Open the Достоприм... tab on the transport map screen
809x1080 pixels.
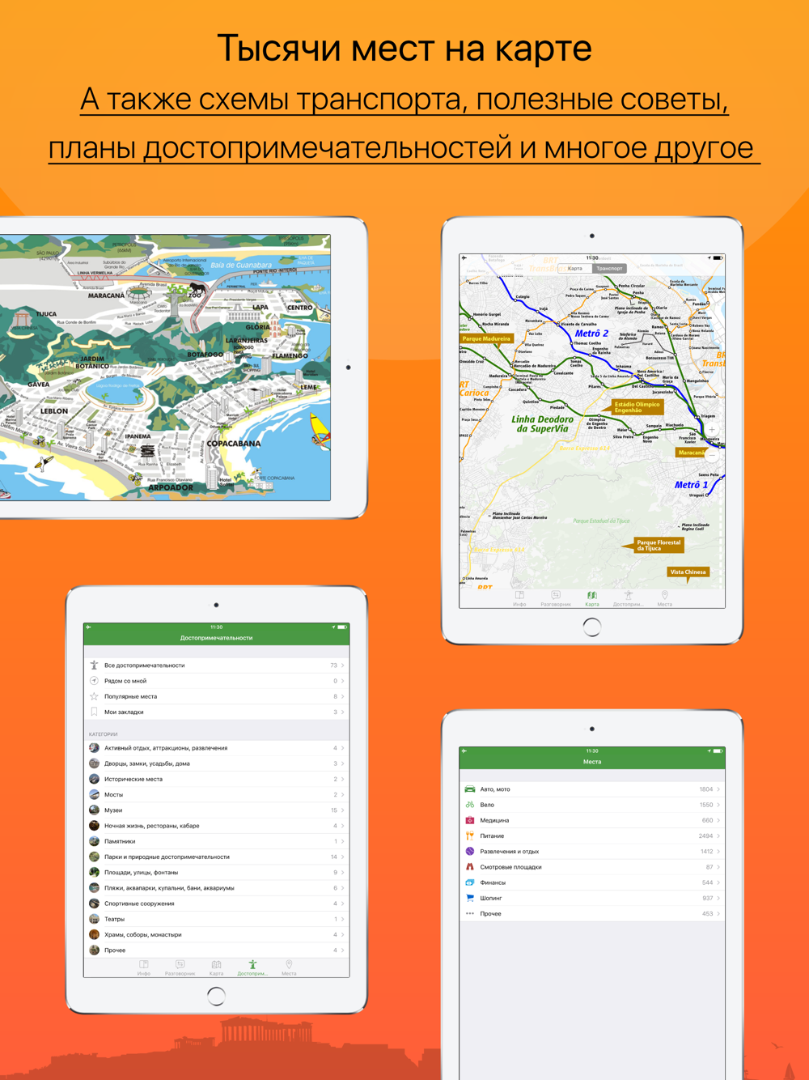(x=629, y=598)
